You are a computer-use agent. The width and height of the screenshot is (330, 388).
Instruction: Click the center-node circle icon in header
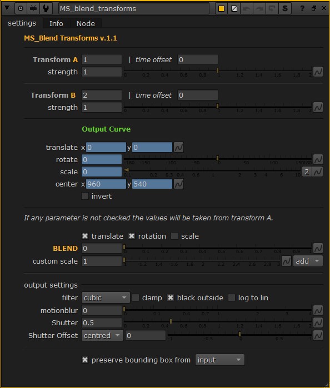point(21,8)
